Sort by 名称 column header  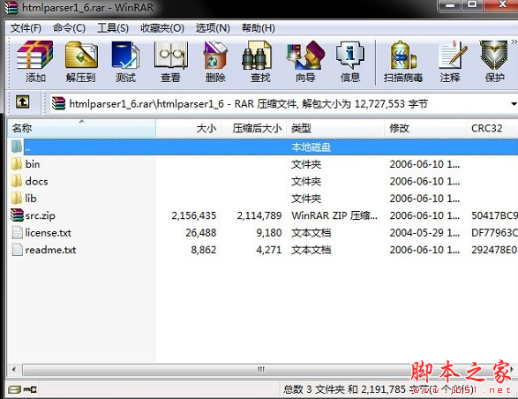[81, 128]
